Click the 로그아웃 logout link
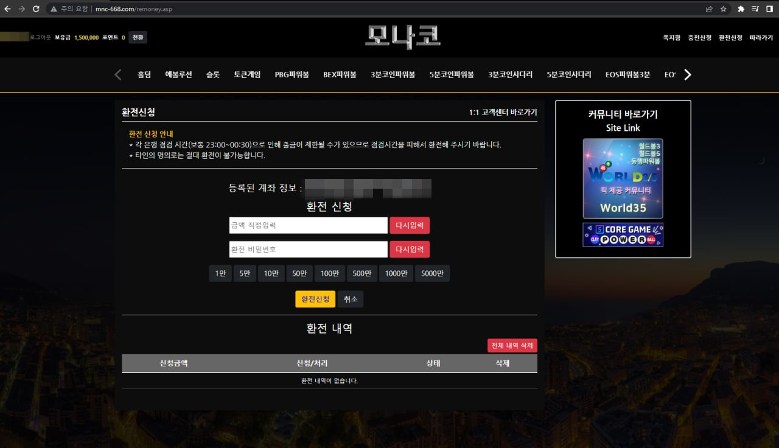Screen dimensions: 779x448 [41, 38]
